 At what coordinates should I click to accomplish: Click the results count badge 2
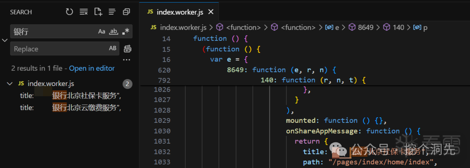coord(128,84)
